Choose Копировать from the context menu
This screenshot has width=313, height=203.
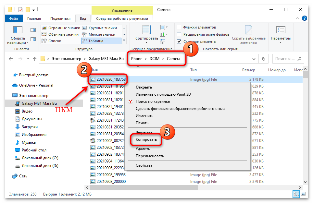pyautogui.click(x=146, y=139)
